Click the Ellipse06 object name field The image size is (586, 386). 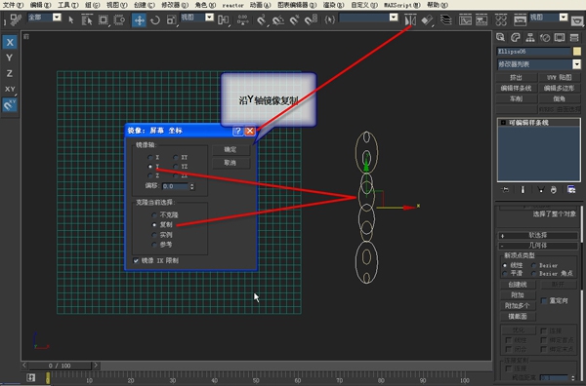tap(533, 51)
